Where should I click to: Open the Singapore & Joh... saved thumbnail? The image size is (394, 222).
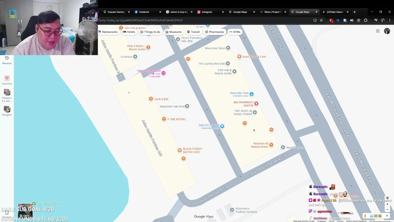7,95
